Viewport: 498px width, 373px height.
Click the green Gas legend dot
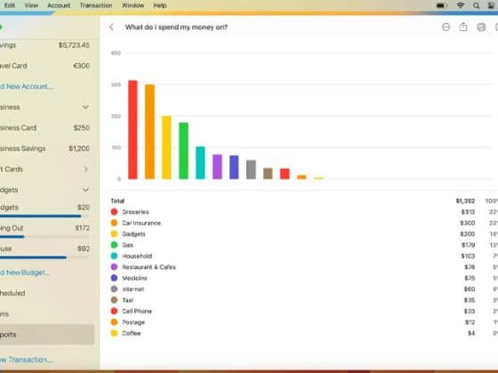114,245
